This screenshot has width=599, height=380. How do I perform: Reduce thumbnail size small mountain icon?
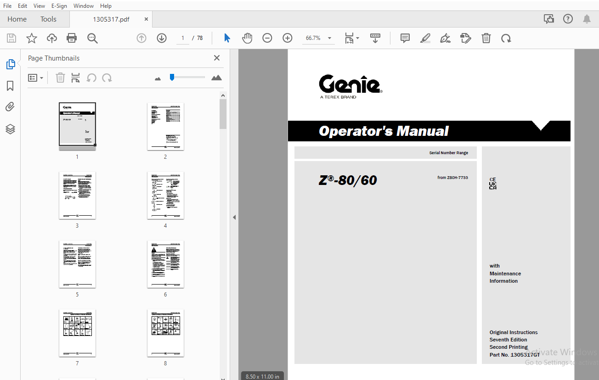(x=158, y=78)
